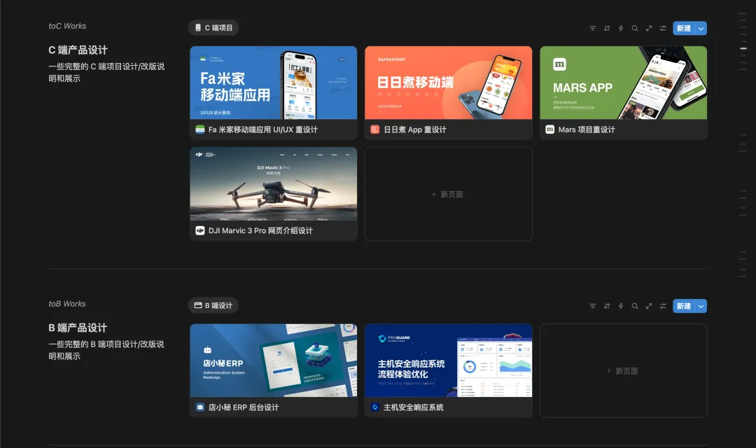Open view settings sliders icon in C 端项目 toolbar

point(662,29)
